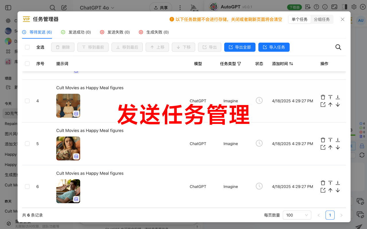Open the search magnifier in the task toolbar
The height and width of the screenshot is (229, 367).
[x=338, y=47]
